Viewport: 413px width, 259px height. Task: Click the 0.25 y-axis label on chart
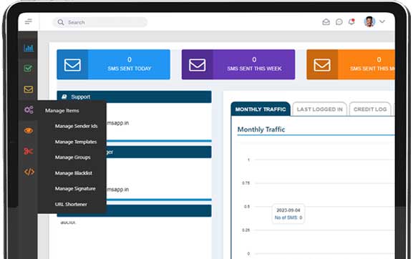pyautogui.click(x=246, y=230)
